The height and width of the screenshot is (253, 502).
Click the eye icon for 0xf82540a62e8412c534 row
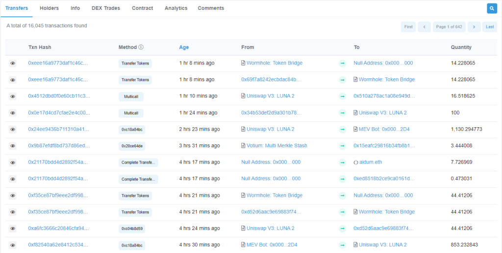(x=12, y=245)
